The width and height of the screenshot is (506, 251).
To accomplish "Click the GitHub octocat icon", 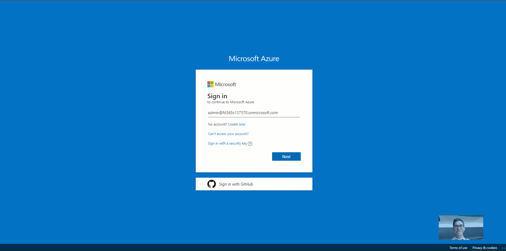I will click(212, 184).
